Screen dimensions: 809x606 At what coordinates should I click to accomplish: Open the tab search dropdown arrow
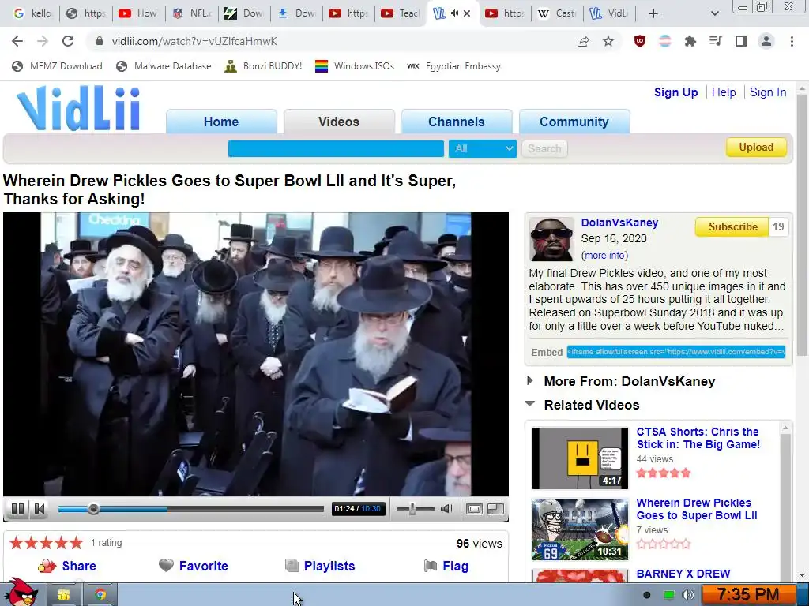[x=714, y=13]
